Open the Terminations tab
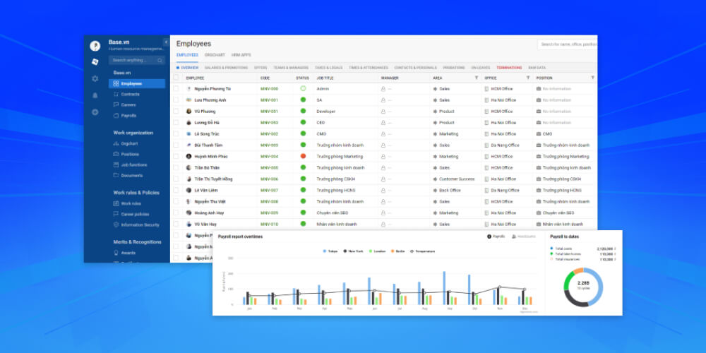 510,68
